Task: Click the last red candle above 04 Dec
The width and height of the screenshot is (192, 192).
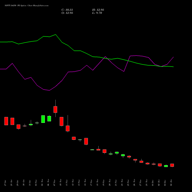Action: click(x=172, y=165)
